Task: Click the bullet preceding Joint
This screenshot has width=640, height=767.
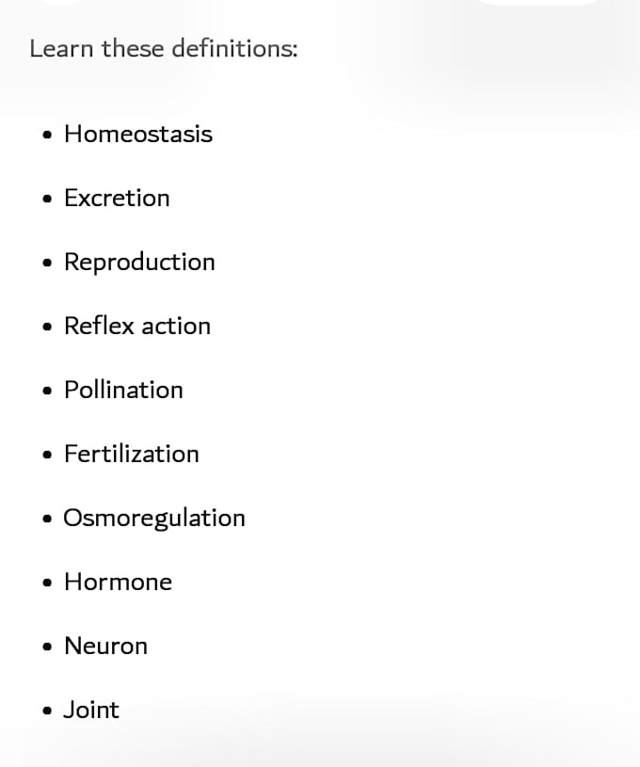Action: (x=47, y=711)
